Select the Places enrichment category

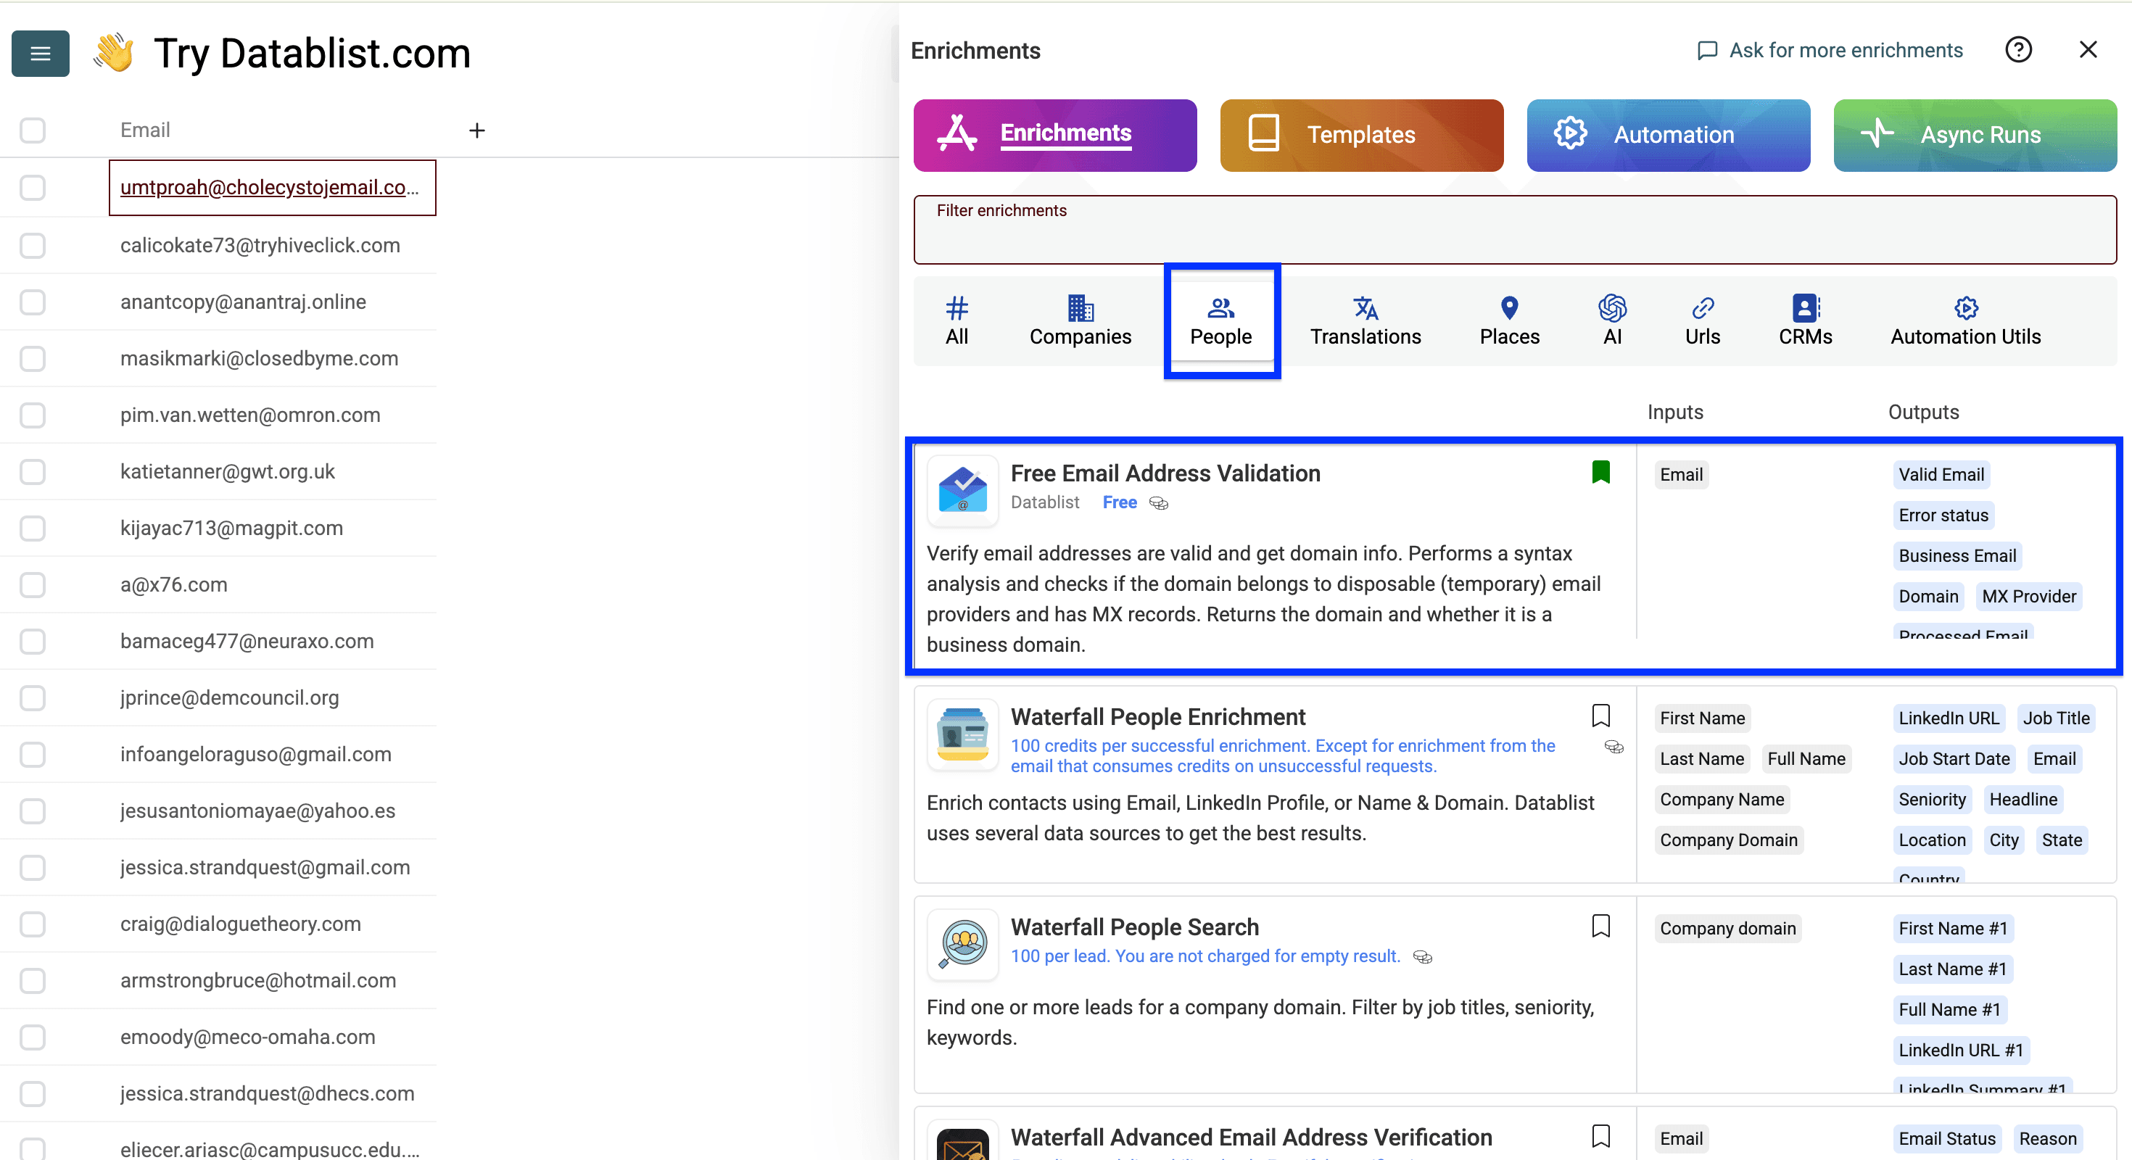(1509, 321)
